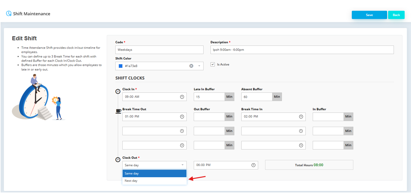Screen dimensions: 411x194
Task: Open the time picker in the second break row
Action: (x=182, y=131)
